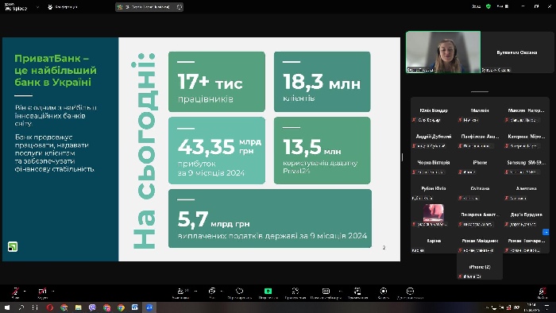Click the green encryption shield icon

(488, 6)
